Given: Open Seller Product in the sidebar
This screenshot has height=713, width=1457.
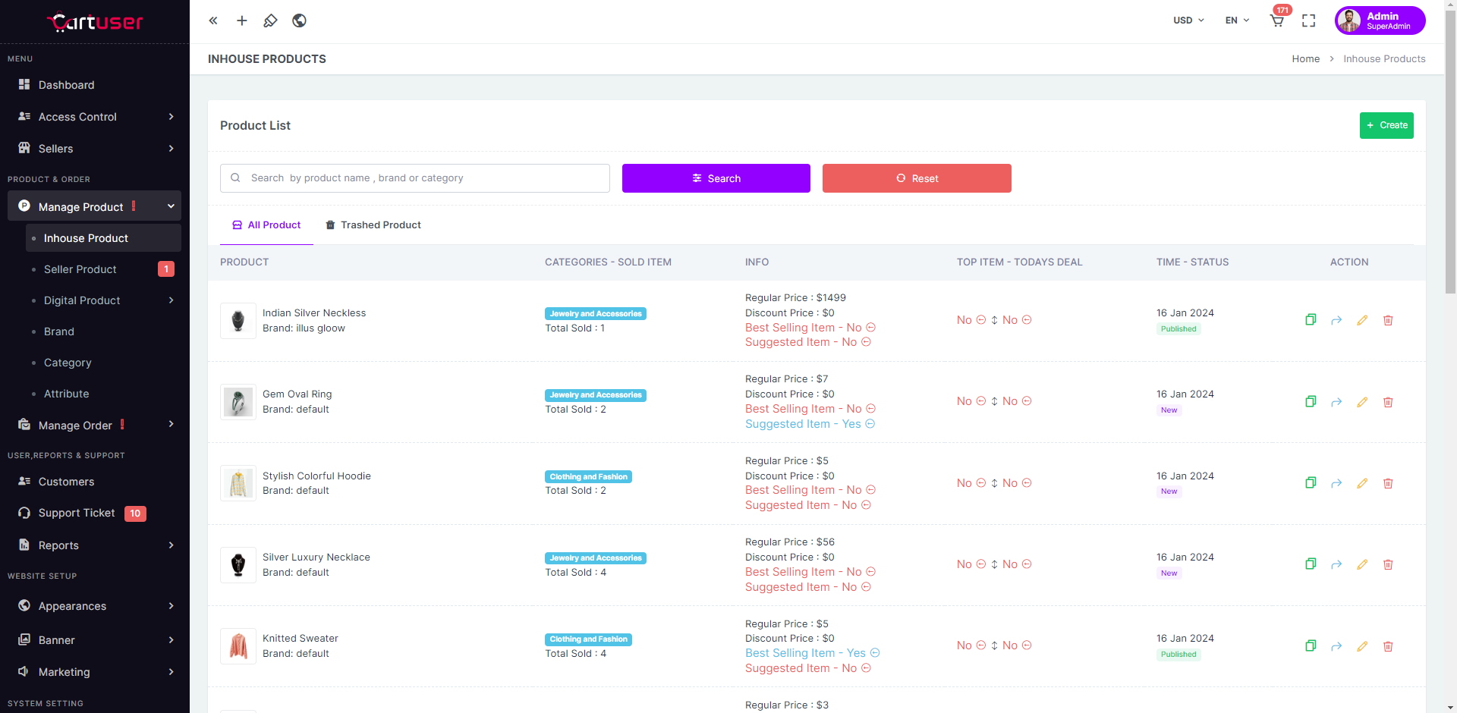Looking at the screenshot, I should tap(80, 269).
